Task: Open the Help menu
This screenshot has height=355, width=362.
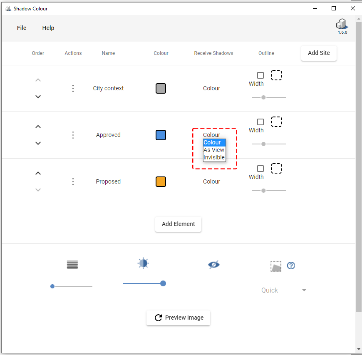Action: (x=48, y=28)
